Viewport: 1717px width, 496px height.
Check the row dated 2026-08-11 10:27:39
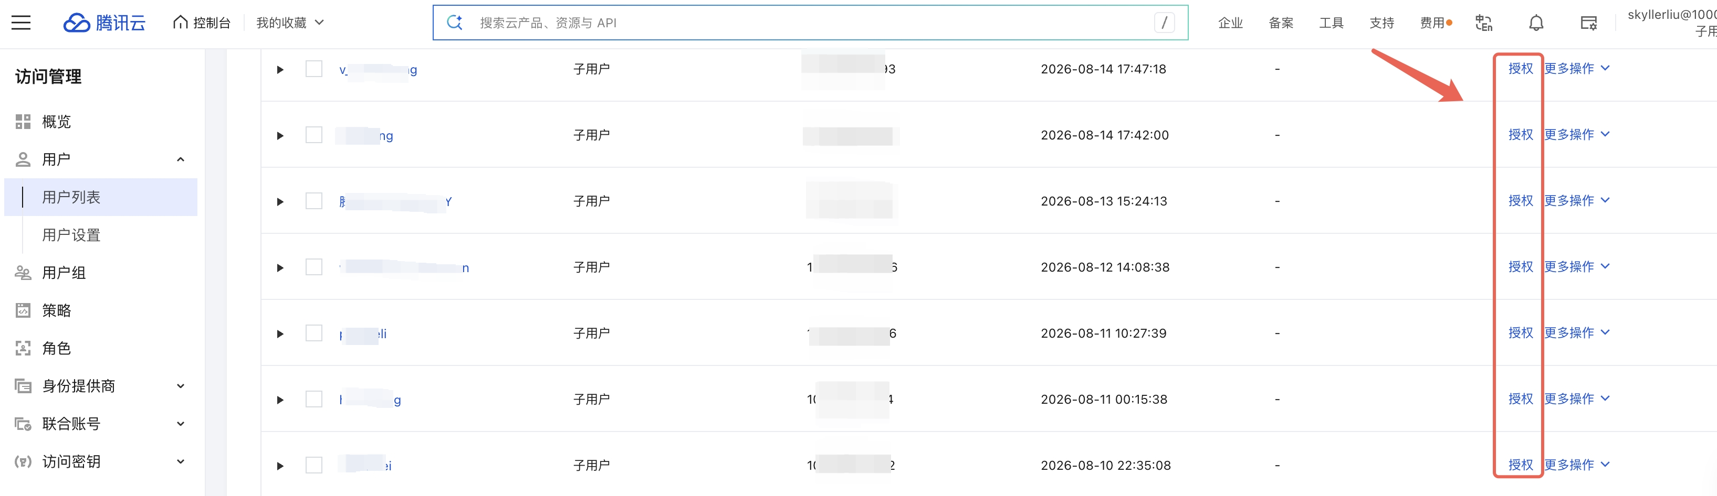point(314,333)
